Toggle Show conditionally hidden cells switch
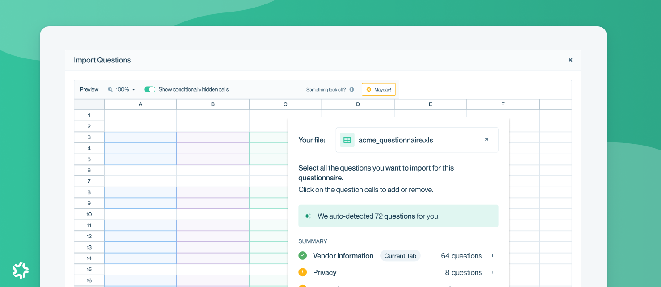The width and height of the screenshot is (661, 287). pos(150,89)
